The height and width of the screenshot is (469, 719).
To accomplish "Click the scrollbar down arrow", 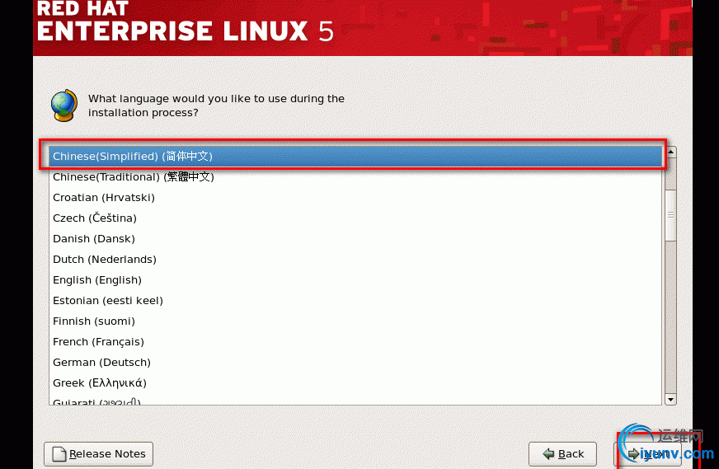I will point(671,399).
